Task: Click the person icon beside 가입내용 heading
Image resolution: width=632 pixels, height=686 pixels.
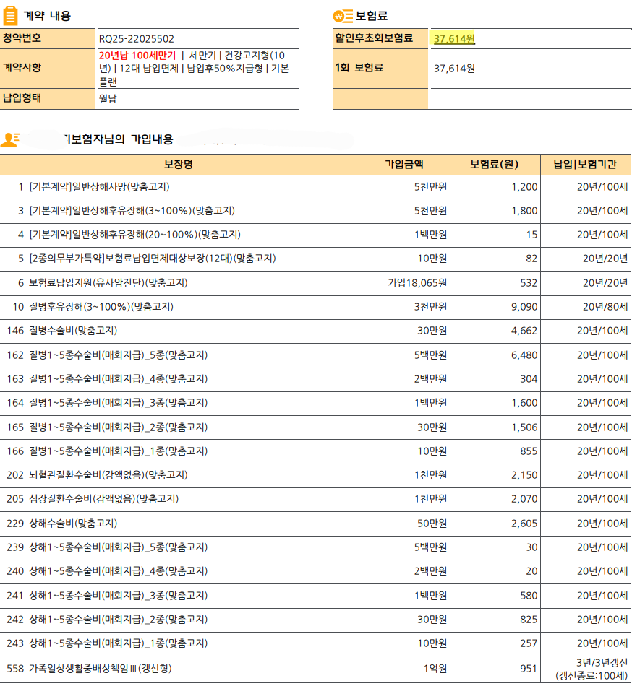Action: (x=11, y=139)
